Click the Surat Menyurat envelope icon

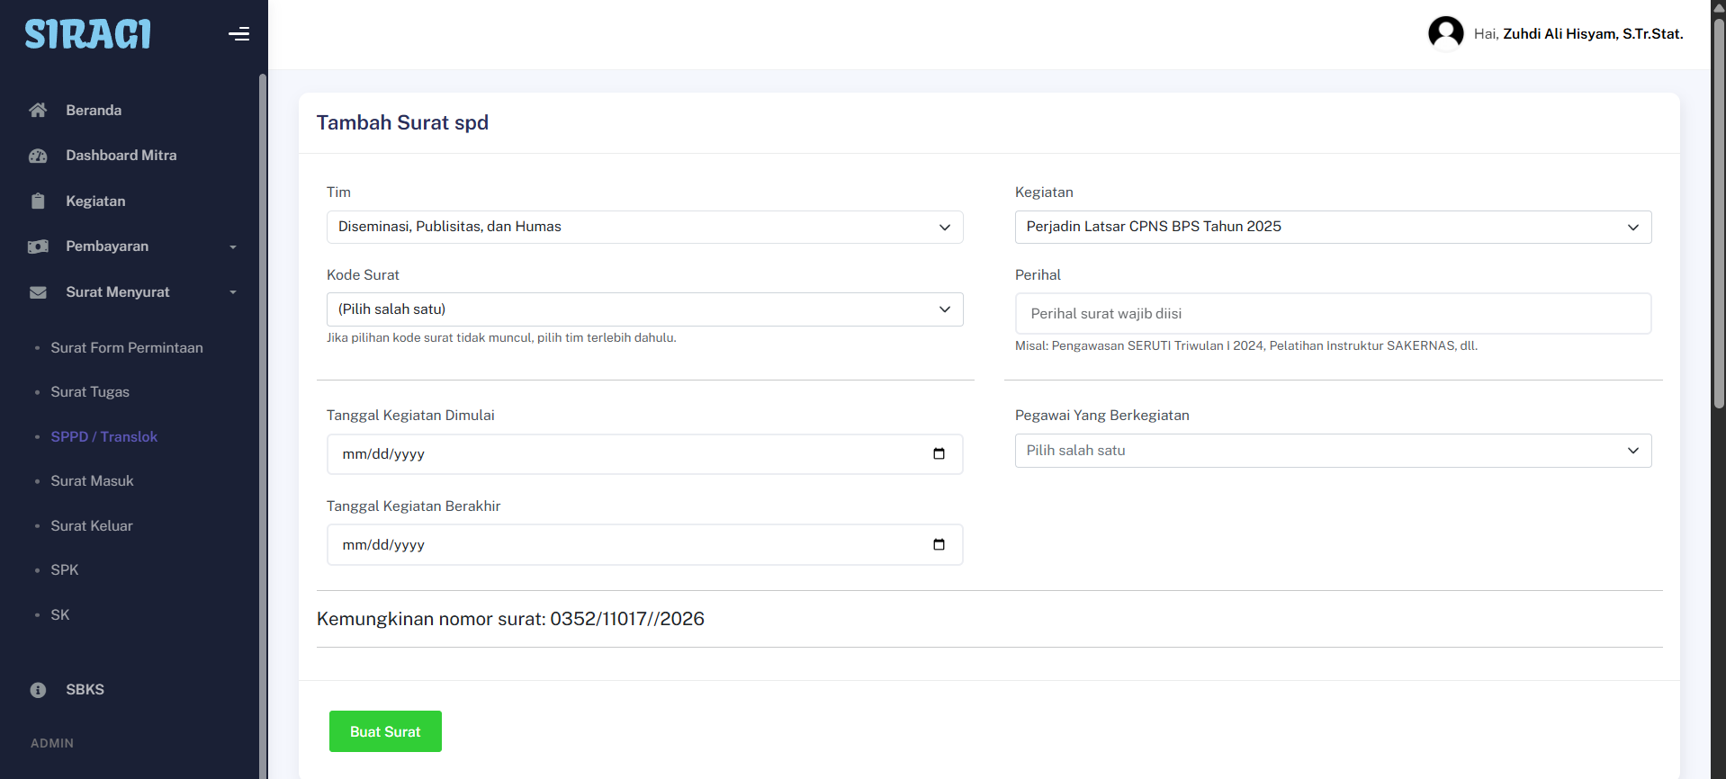coord(38,292)
